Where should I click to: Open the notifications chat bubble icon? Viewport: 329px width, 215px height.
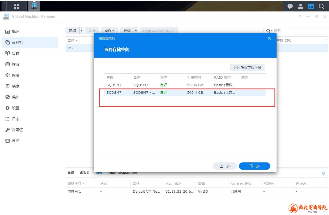[290, 6]
